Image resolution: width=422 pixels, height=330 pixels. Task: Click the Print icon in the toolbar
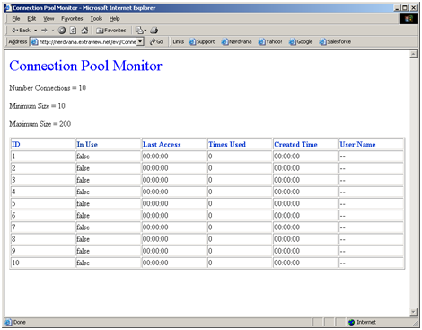pyautogui.click(x=154, y=31)
